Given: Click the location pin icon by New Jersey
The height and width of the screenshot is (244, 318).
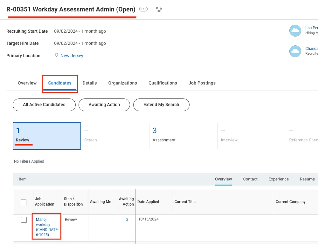Looking at the screenshot, I should coord(57,55).
